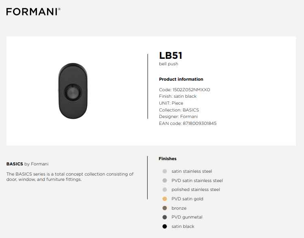The width and height of the screenshot is (304, 238).
Task: Click the Product information heading
Action: (181, 79)
